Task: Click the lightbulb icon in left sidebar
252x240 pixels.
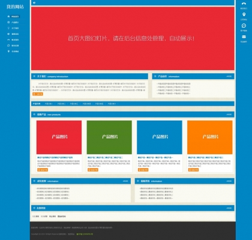Action: [8, 28]
